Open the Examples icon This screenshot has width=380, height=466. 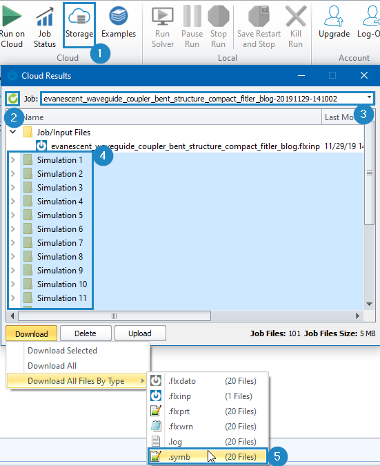[x=119, y=17]
